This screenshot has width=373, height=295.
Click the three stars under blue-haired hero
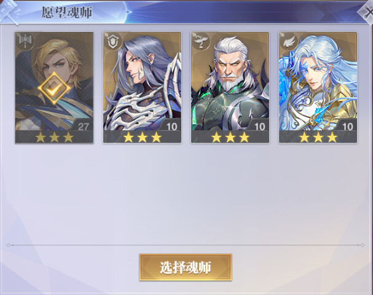pos(318,137)
